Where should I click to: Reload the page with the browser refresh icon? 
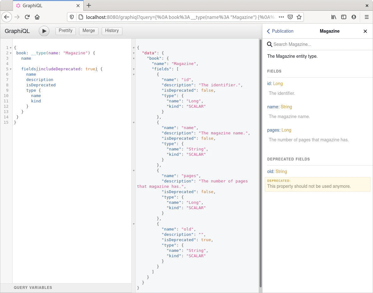coord(27,17)
